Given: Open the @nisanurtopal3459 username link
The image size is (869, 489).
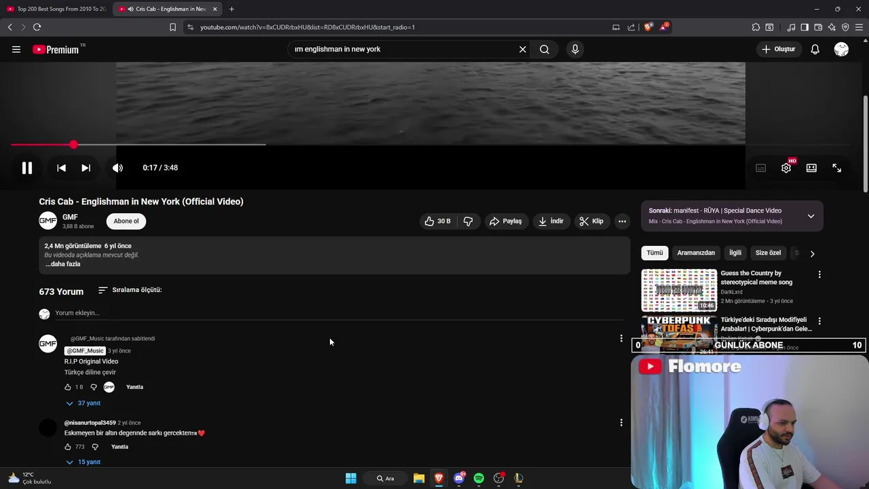Looking at the screenshot, I should [x=90, y=422].
